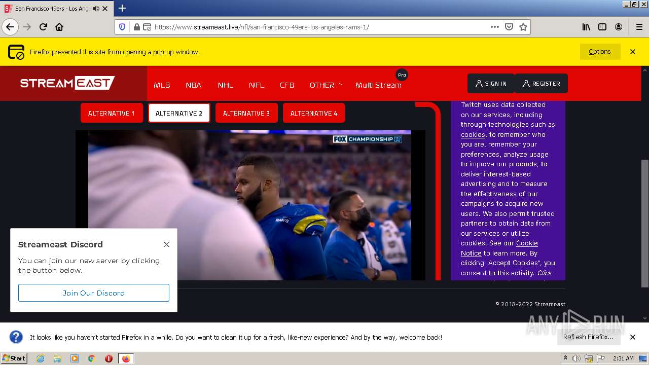Reload the current page

click(43, 27)
